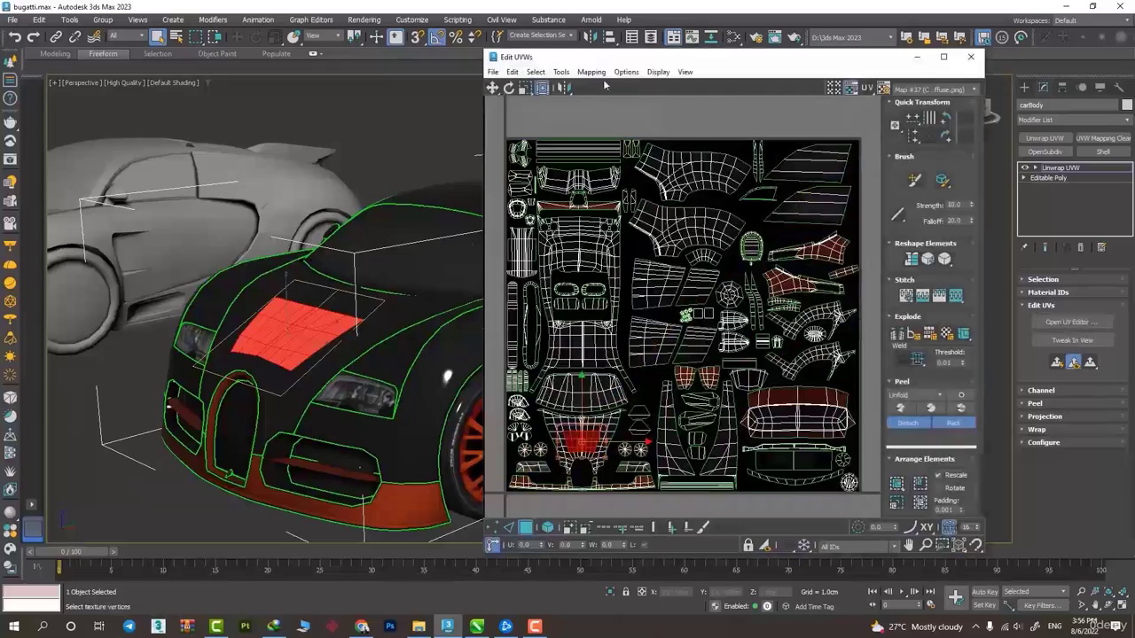The image size is (1135, 638).
Task: Open the All IDs dropdown in UV editor
Action: click(x=858, y=547)
